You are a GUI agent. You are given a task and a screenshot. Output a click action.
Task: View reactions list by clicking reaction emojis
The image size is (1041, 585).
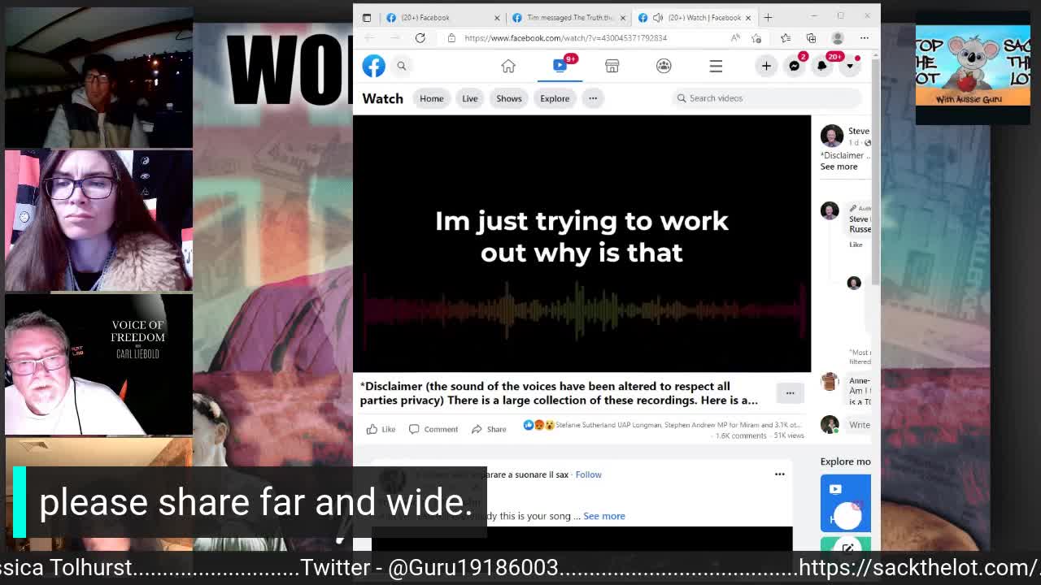[538, 425]
